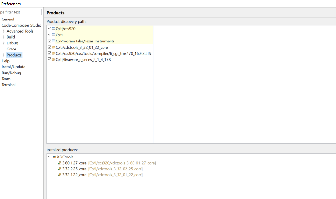Open the General preferences page
This screenshot has height=199, width=336.
tap(8, 19)
